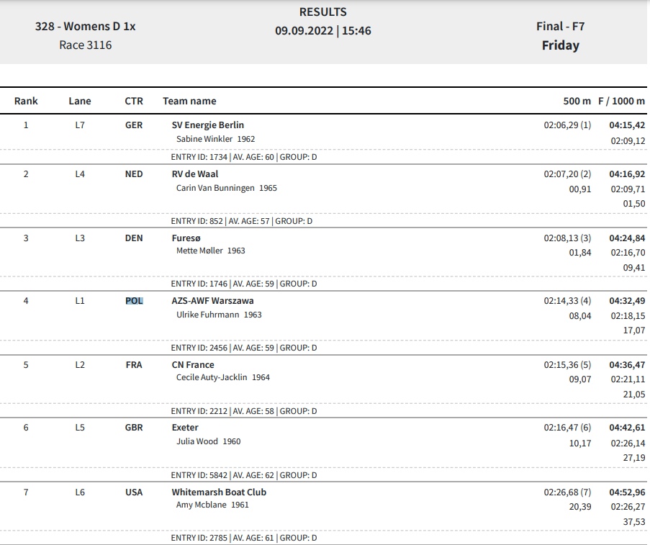Click rower name Sabine Winkler
The width and height of the screenshot is (650, 545).
pyautogui.click(x=204, y=139)
